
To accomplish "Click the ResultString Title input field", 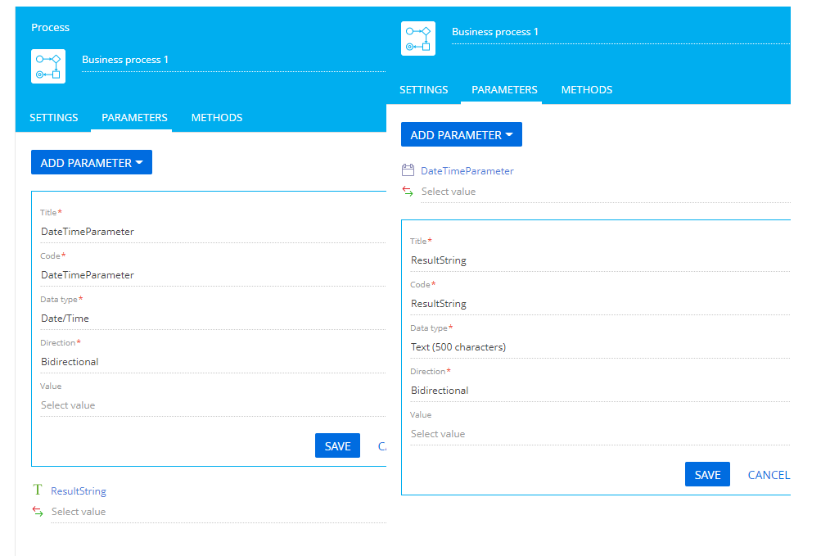I will click(600, 260).
